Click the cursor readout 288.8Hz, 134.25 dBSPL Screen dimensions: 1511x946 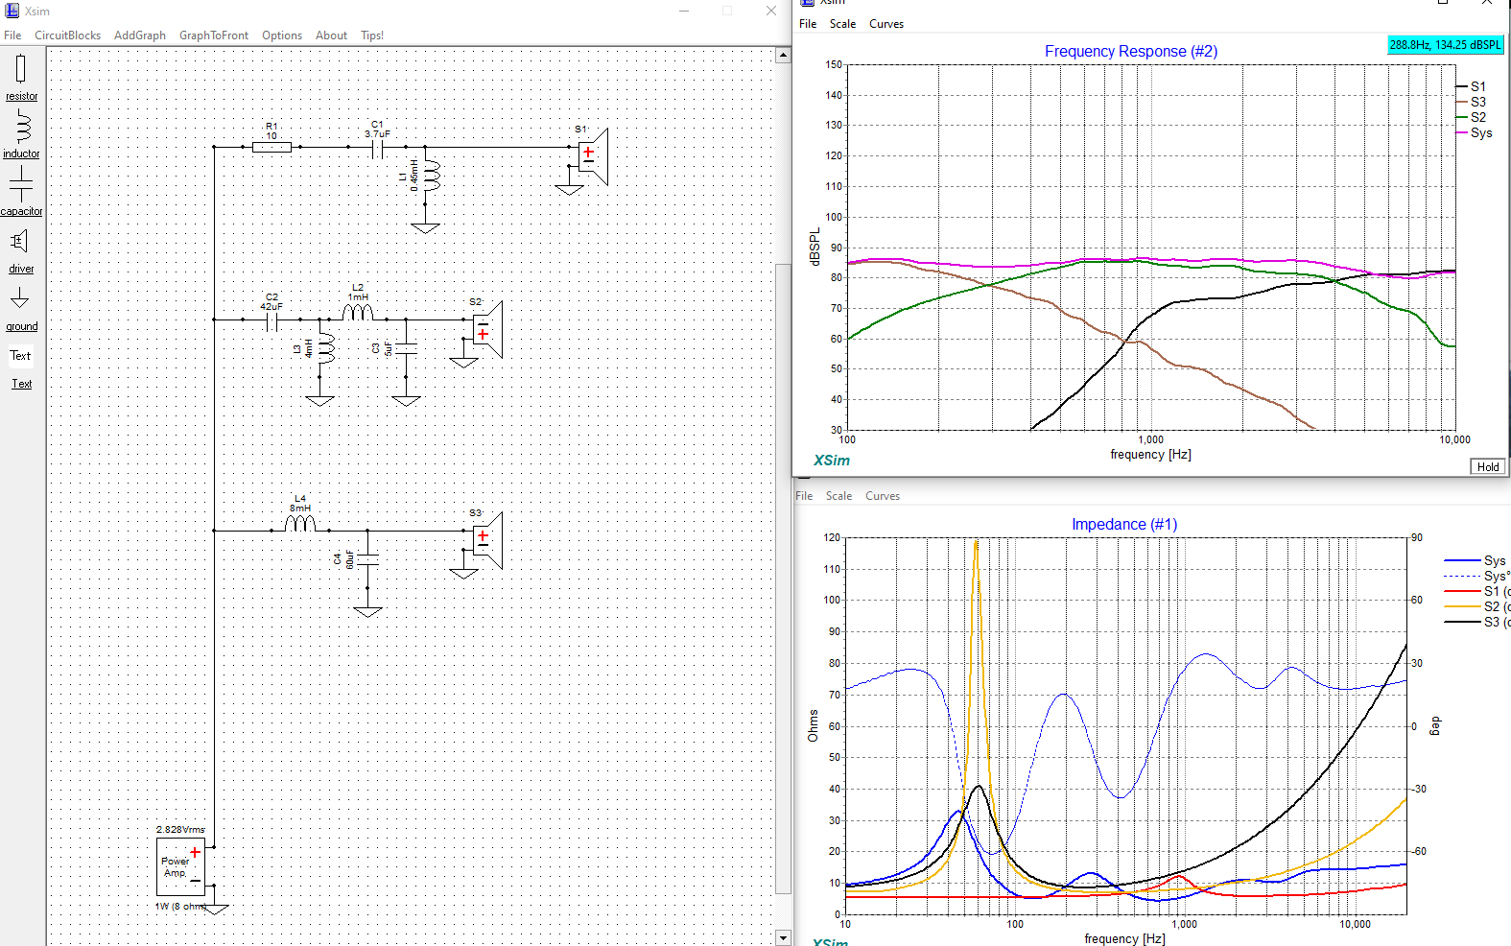(x=1446, y=45)
